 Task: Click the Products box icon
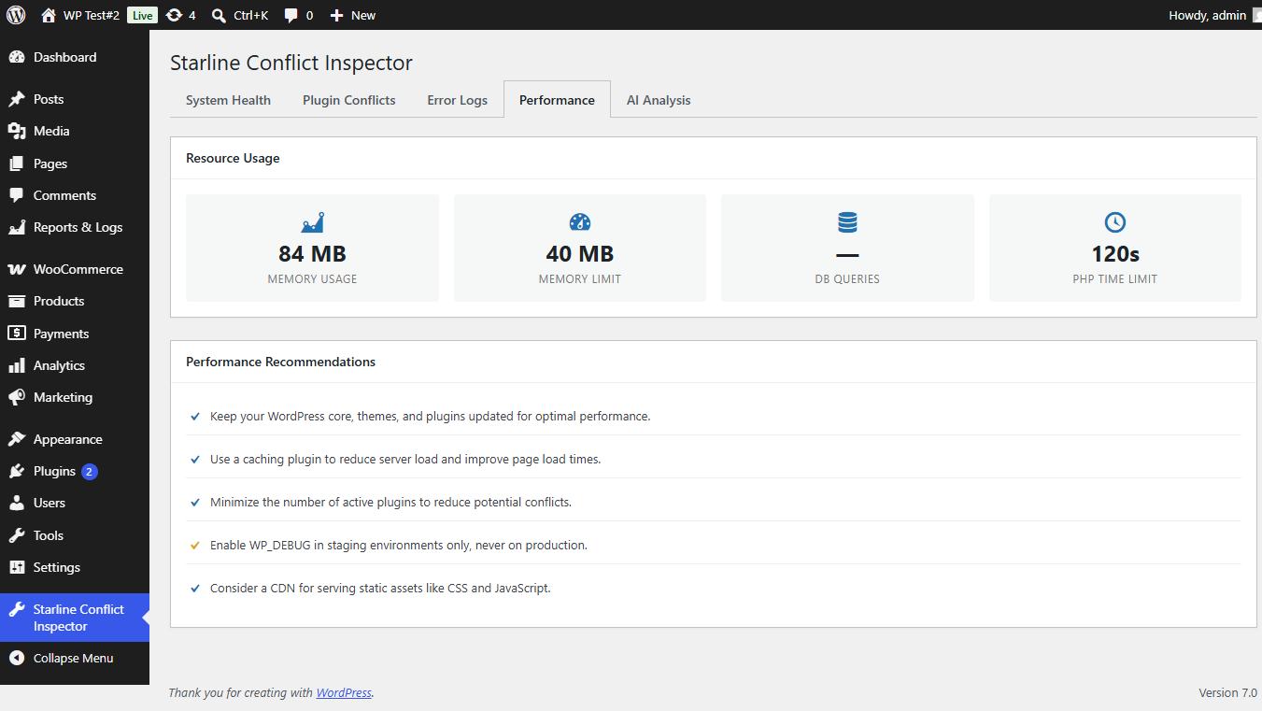click(x=17, y=301)
